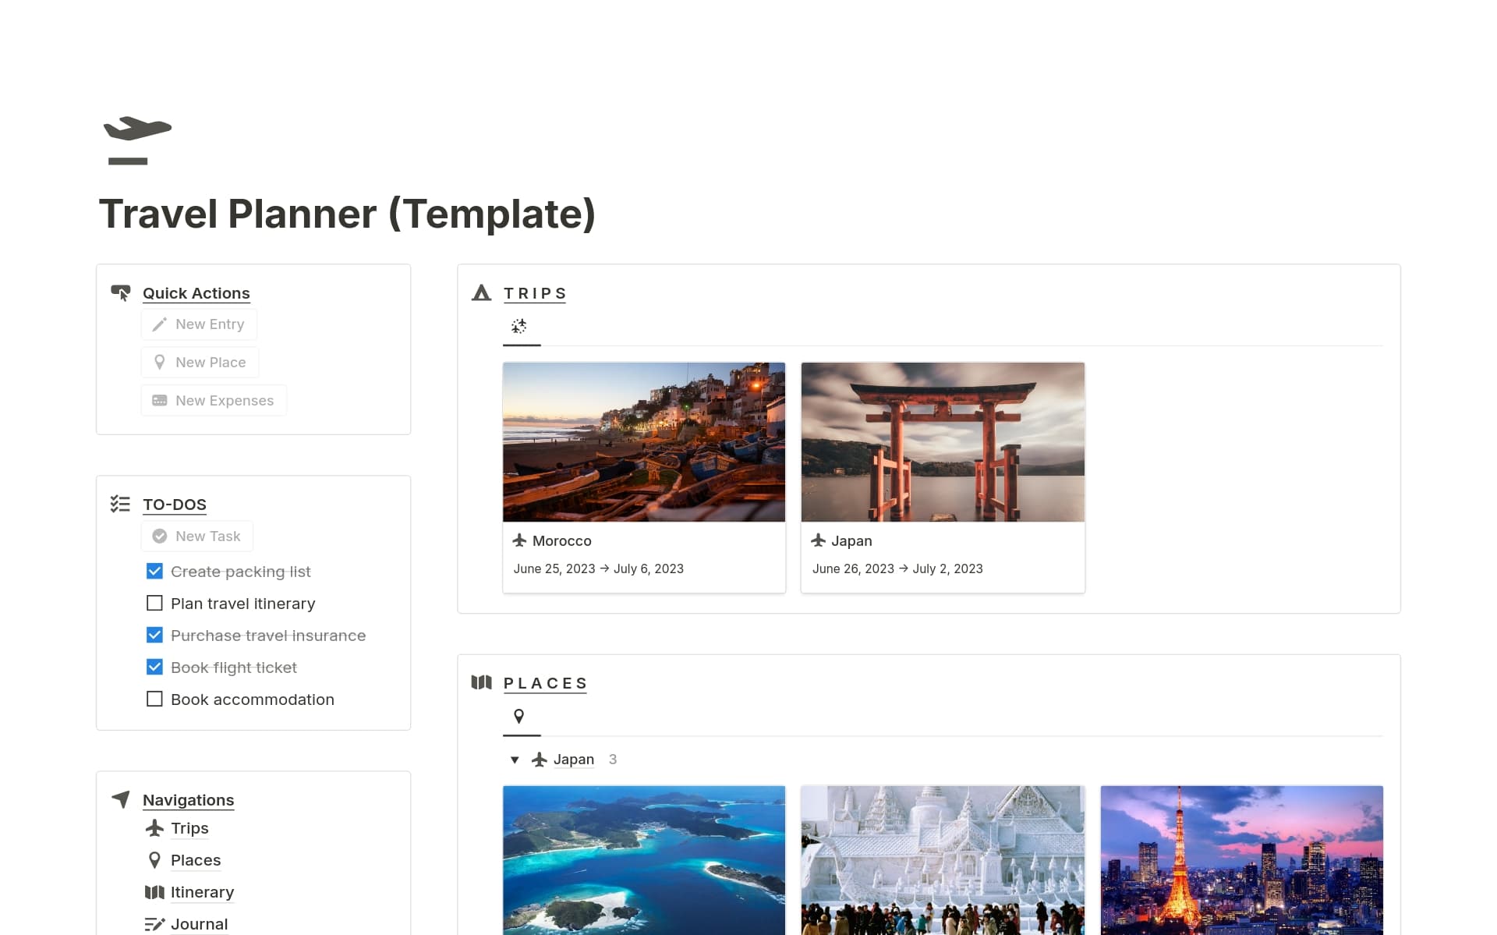The height and width of the screenshot is (935, 1497).
Task: Click the Quick Actions cursor icon
Action: (x=121, y=292)
